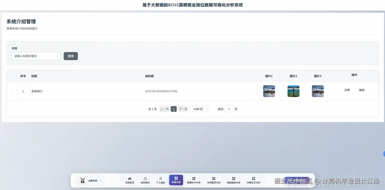Click the panda avatar icon

click(82, 181)
